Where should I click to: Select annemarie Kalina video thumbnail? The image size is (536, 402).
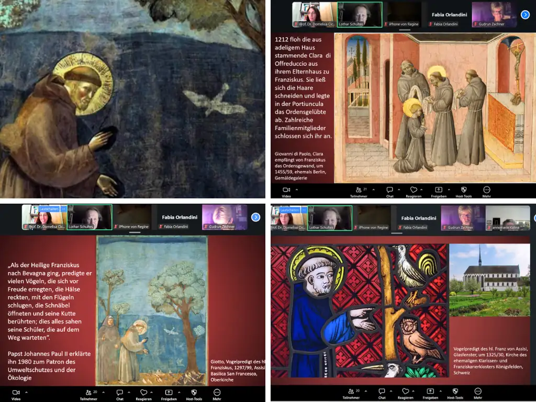pyautogui.click(x=508, y=218)
